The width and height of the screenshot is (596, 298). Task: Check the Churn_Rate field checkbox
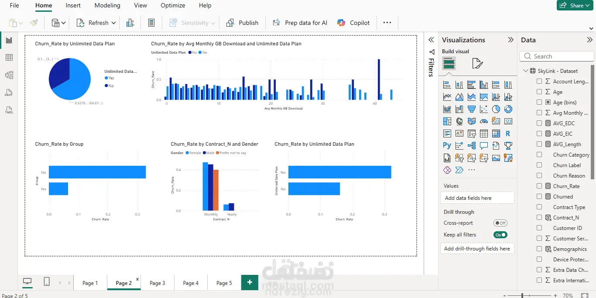[x=539, y=186]
